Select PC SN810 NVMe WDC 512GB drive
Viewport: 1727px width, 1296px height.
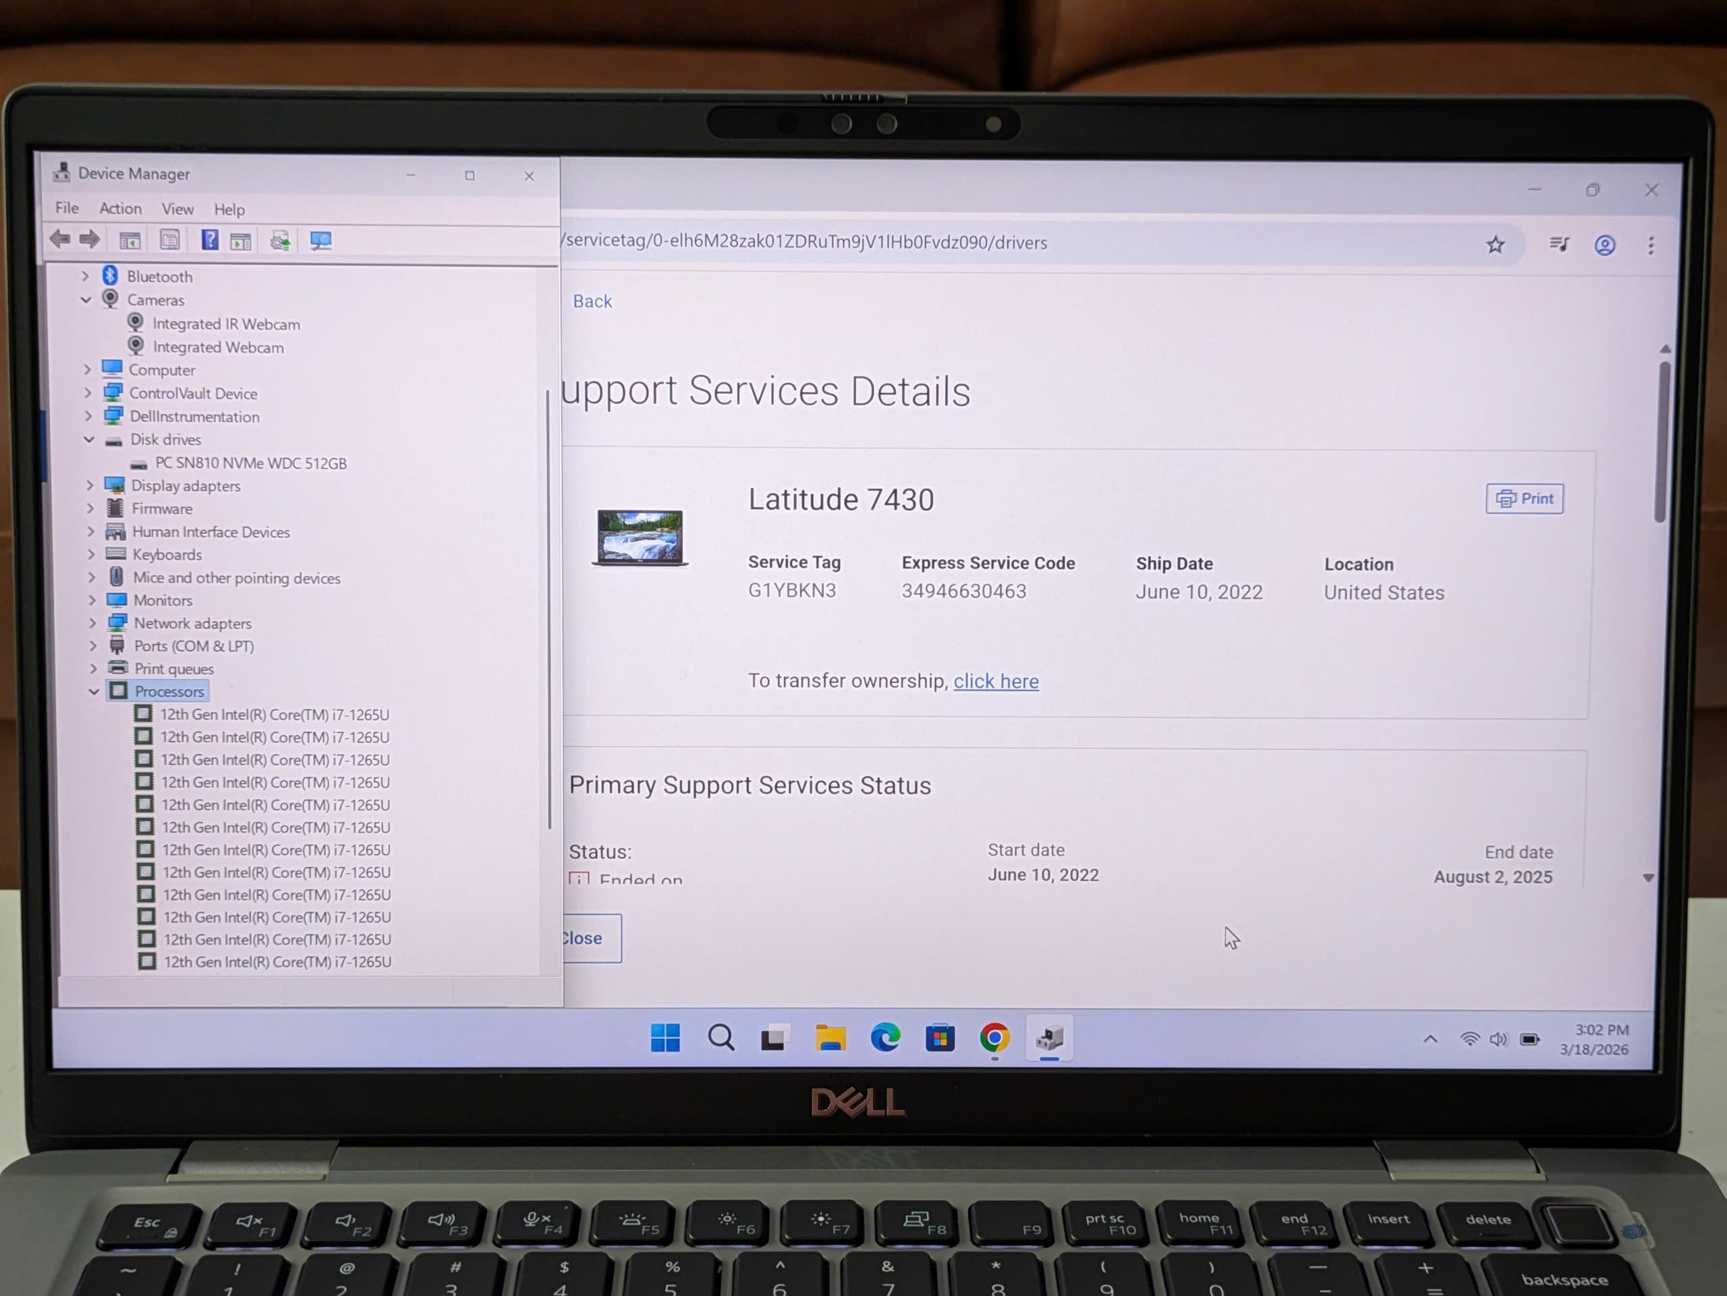pos(250,463)
